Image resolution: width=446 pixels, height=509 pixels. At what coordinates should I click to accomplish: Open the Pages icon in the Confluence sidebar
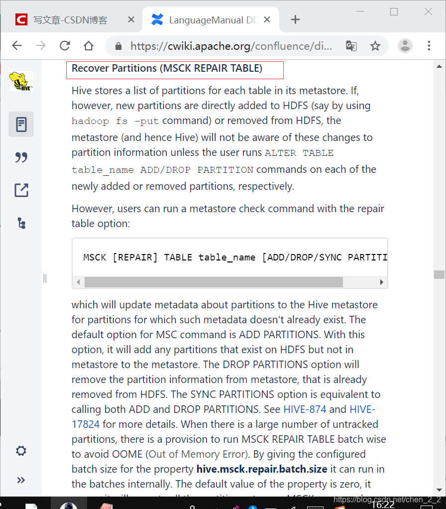pyautogui.click(x=21, y=125)
